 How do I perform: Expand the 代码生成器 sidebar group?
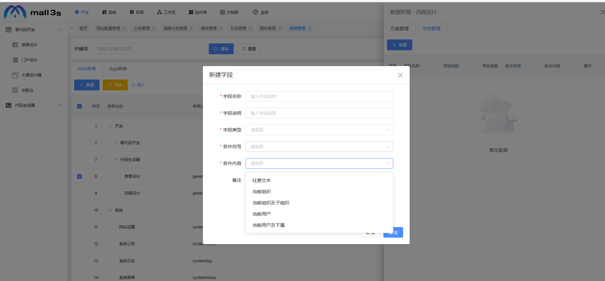[59, 105]
